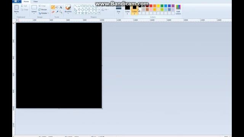This screenshot has width=244, height=137.
Task: Pick the red color swatch
Action: coord(151,6)
